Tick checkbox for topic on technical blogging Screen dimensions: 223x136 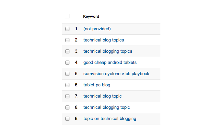[67, 119]
